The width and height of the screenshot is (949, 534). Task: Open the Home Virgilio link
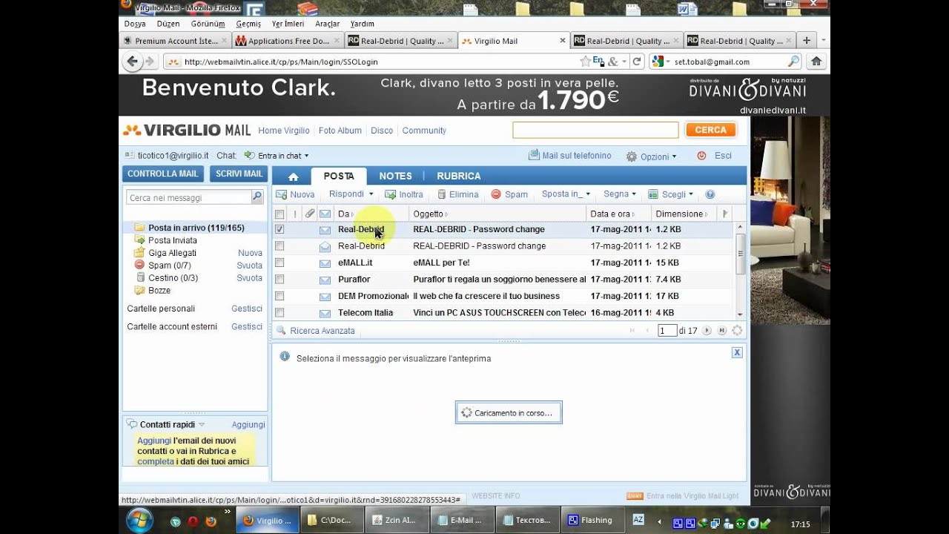click(284, 131)
